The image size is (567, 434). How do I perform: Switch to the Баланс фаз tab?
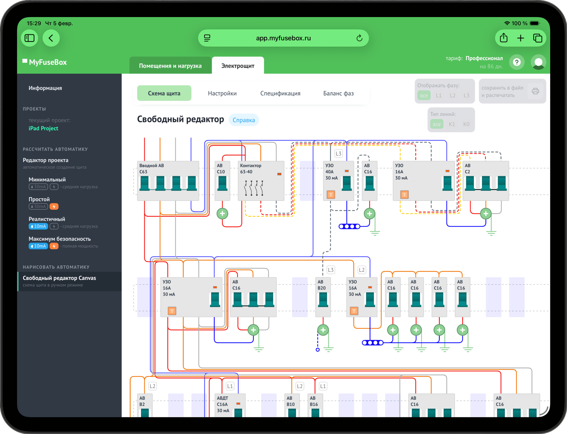338,93
